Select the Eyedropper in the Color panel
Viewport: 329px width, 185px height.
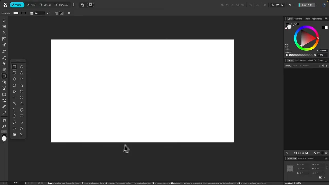295,24
